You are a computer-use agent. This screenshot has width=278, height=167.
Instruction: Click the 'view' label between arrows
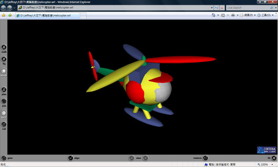pos(139,158)
